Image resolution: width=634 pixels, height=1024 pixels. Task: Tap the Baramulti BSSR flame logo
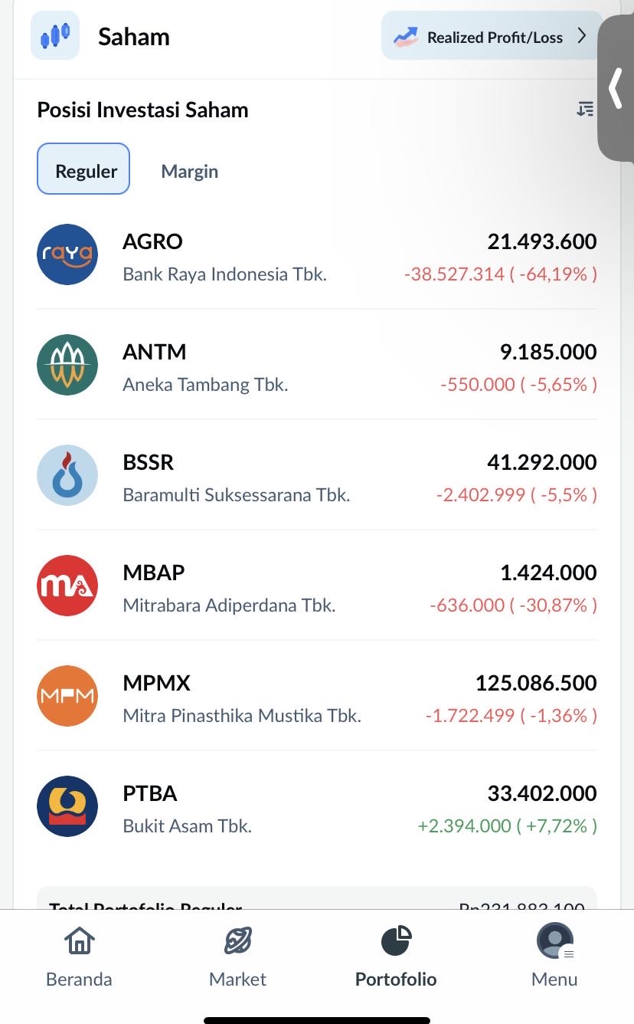point(67,475)
